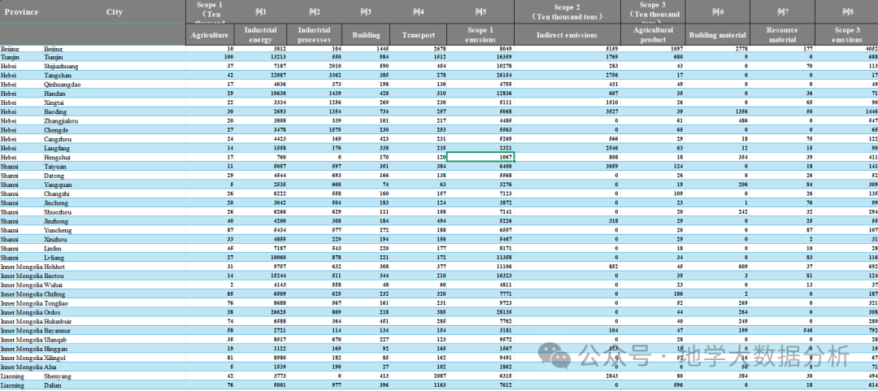The image size is (878, 391).
Task: Select the Agriculture subheader cell
Action: click(210, 35)
